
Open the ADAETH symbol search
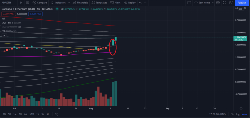(6, 3)
